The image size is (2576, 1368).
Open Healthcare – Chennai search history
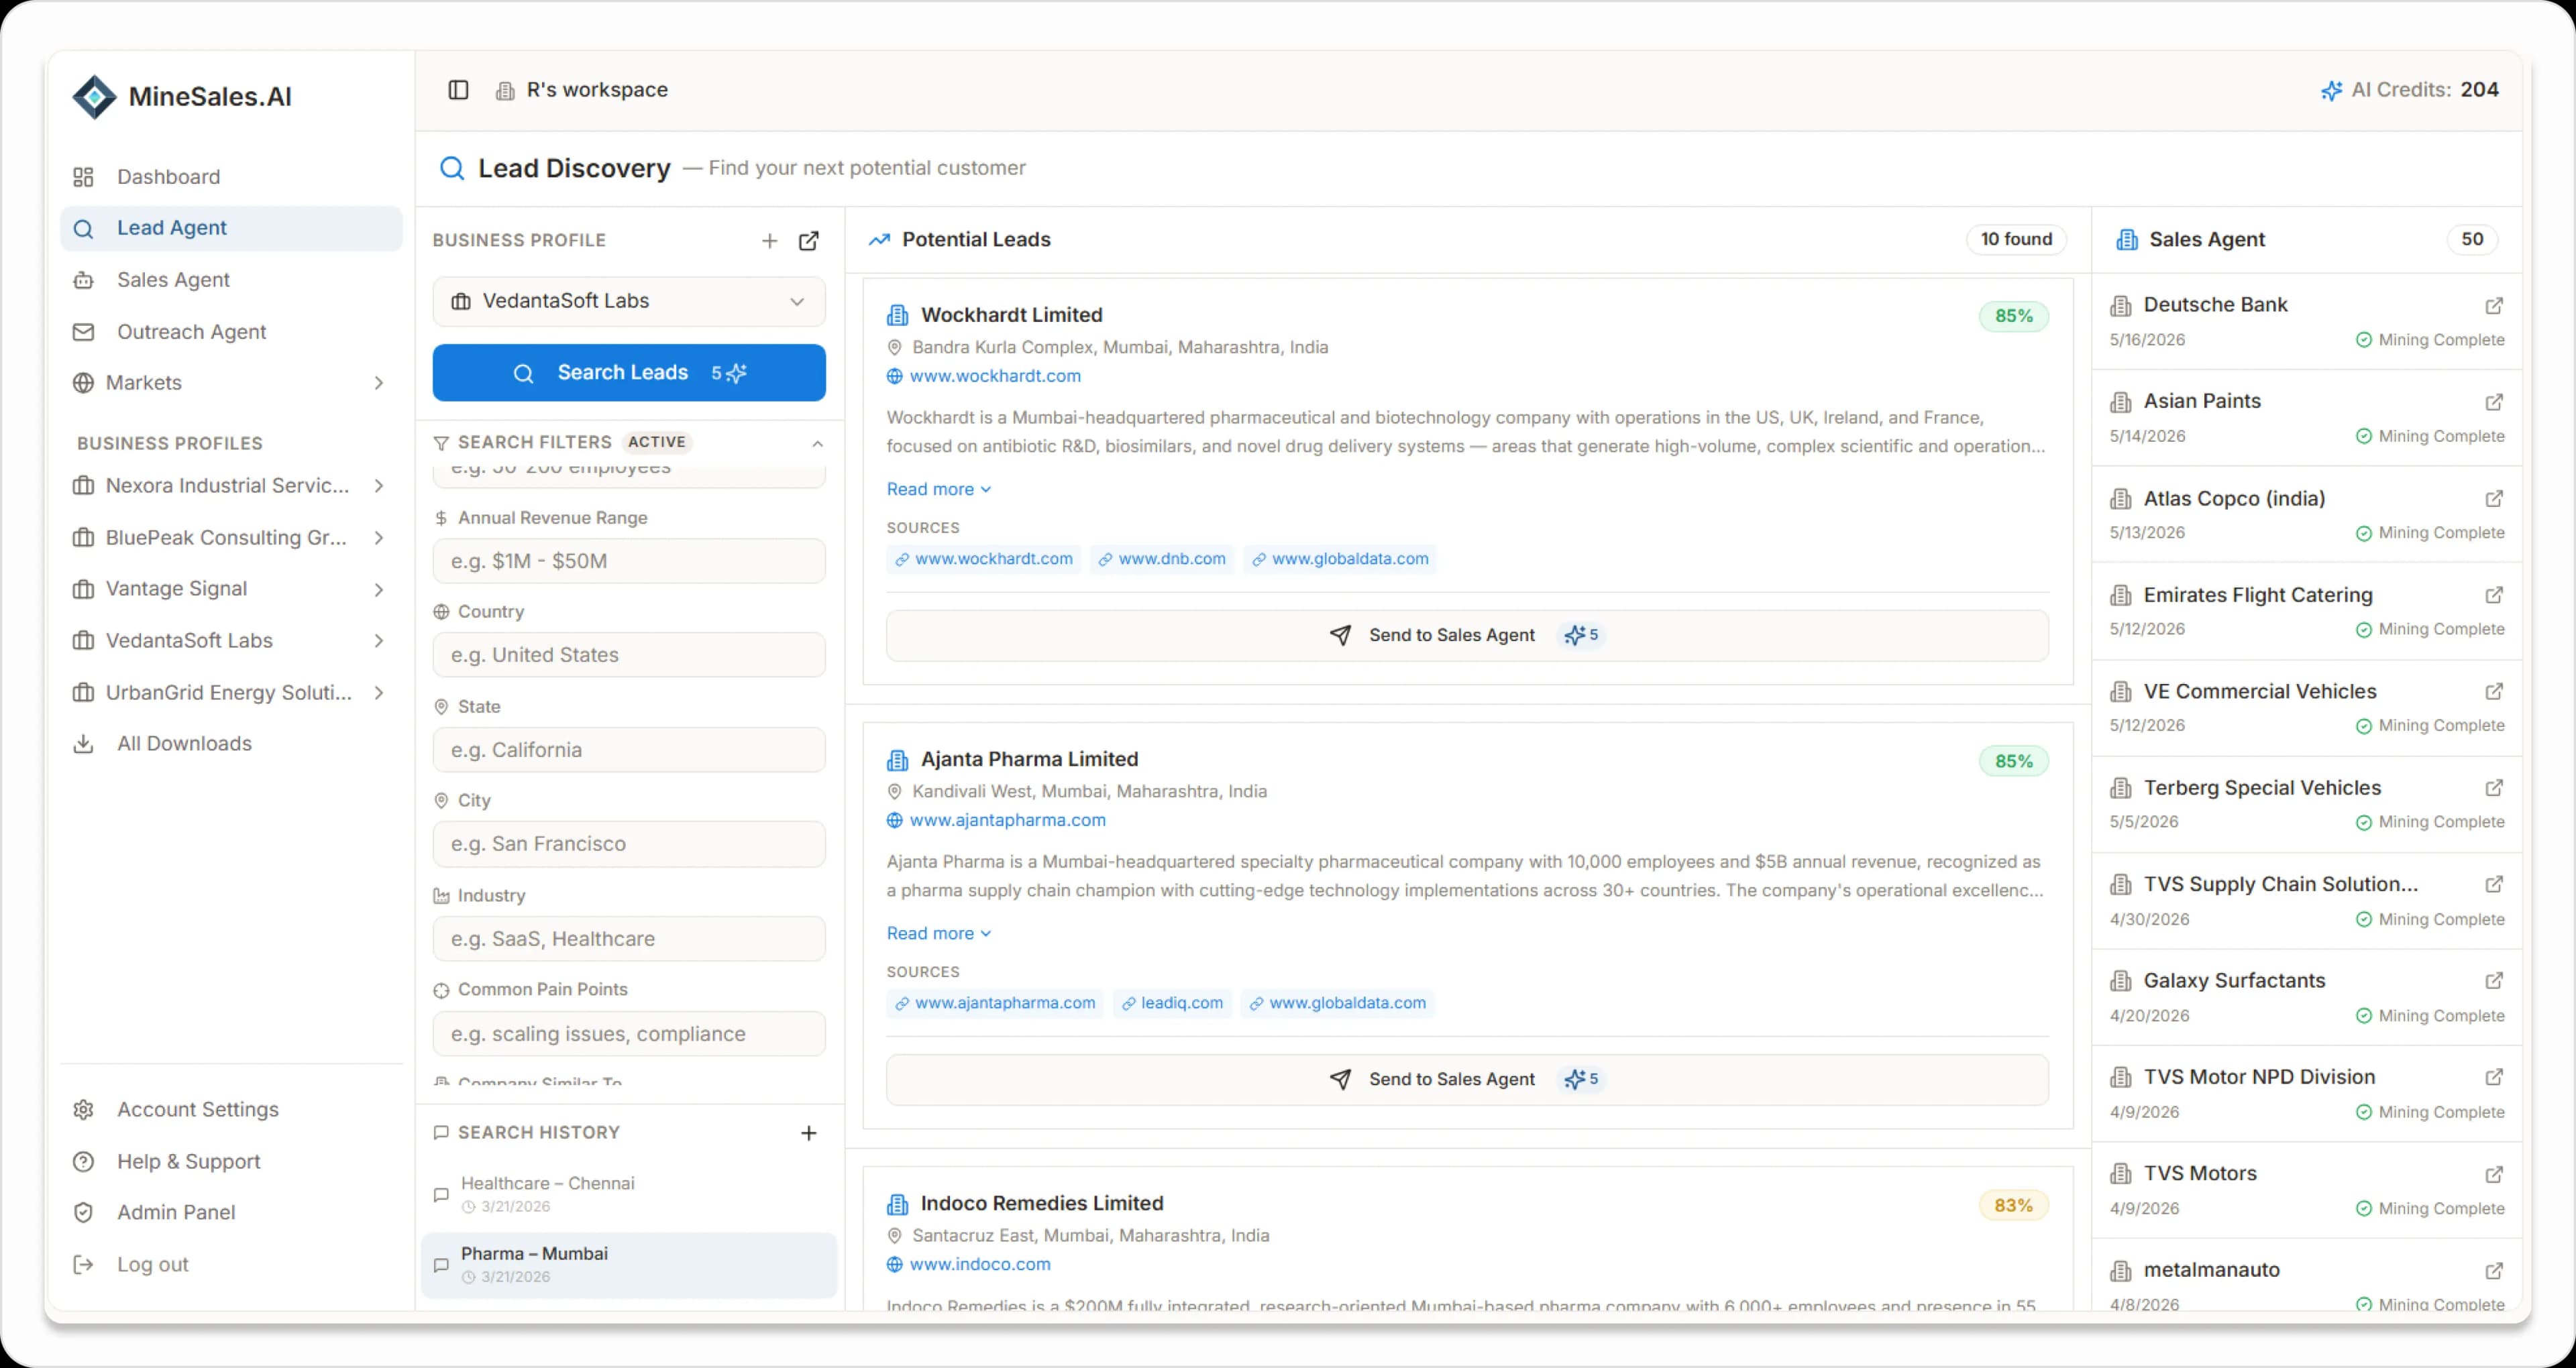coord(629,1194)
